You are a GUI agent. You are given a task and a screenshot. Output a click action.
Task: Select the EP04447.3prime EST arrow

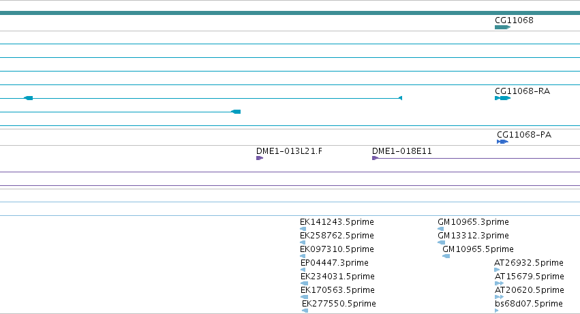303,270
